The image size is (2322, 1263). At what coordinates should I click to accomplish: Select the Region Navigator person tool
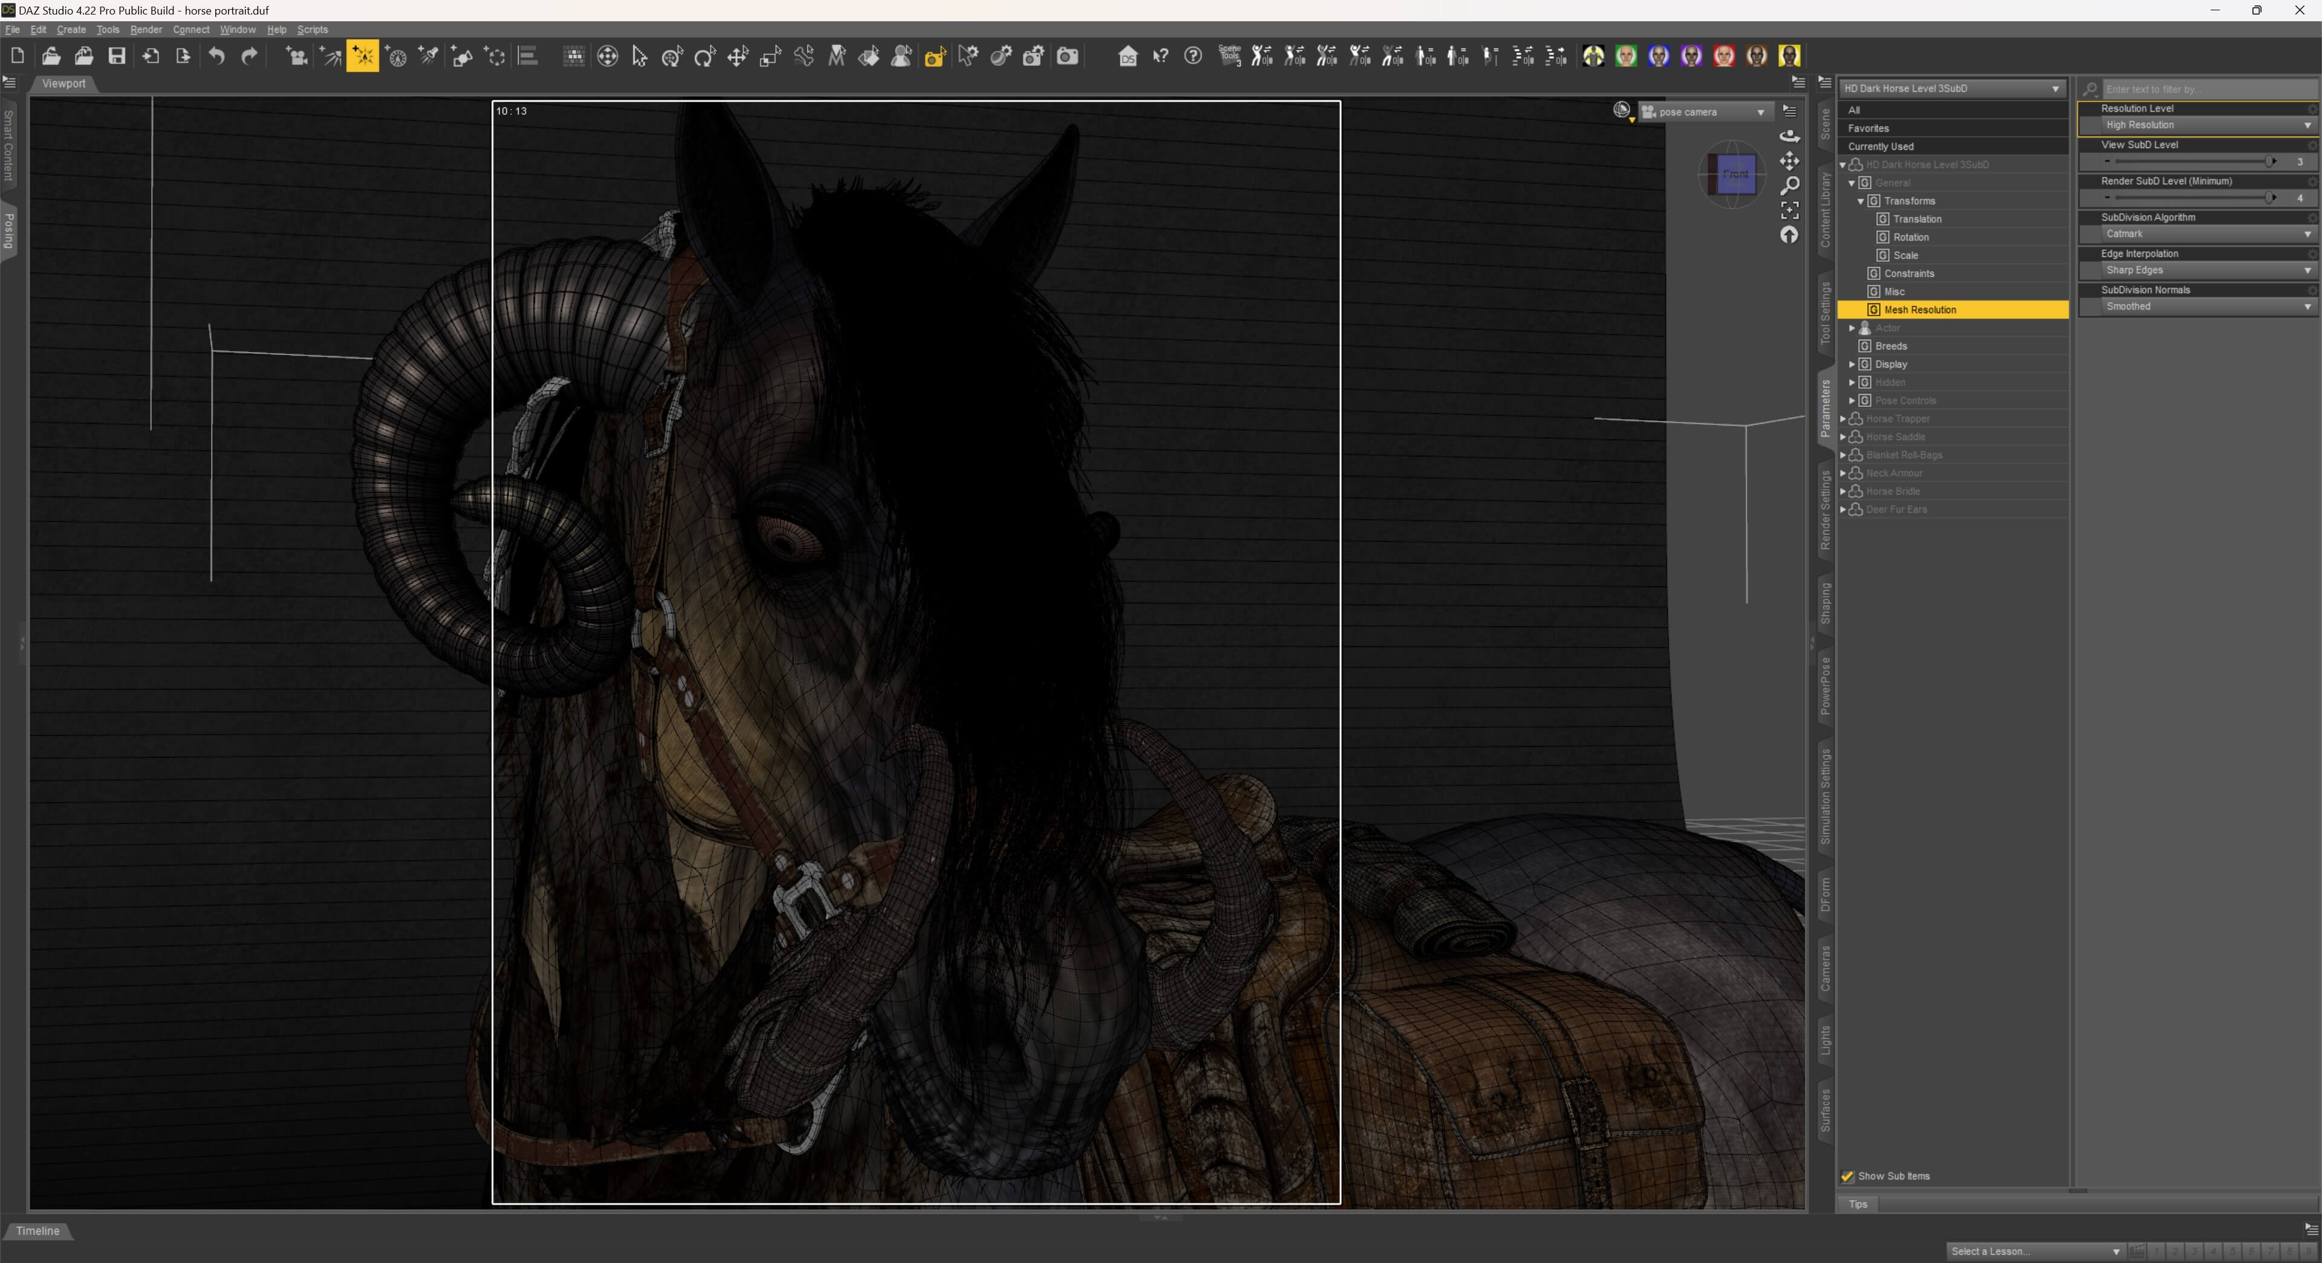point(902,56)
